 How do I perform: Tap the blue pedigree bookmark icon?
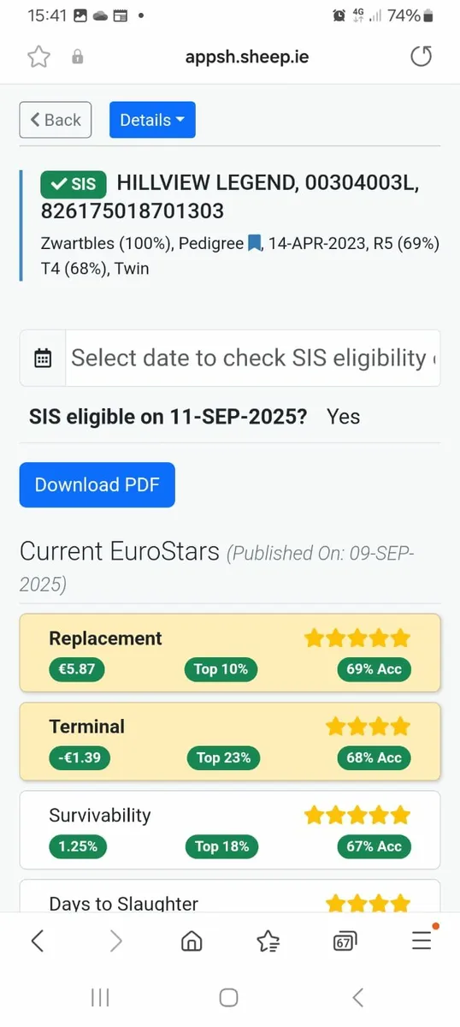coord(254,244)
